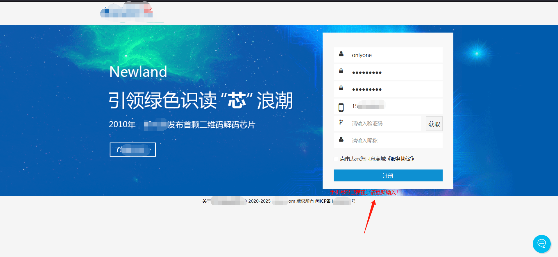558x257 pixels.
Task: Click the 获取 verification code button
Action: pyautogui.click(x=434, y=124)
